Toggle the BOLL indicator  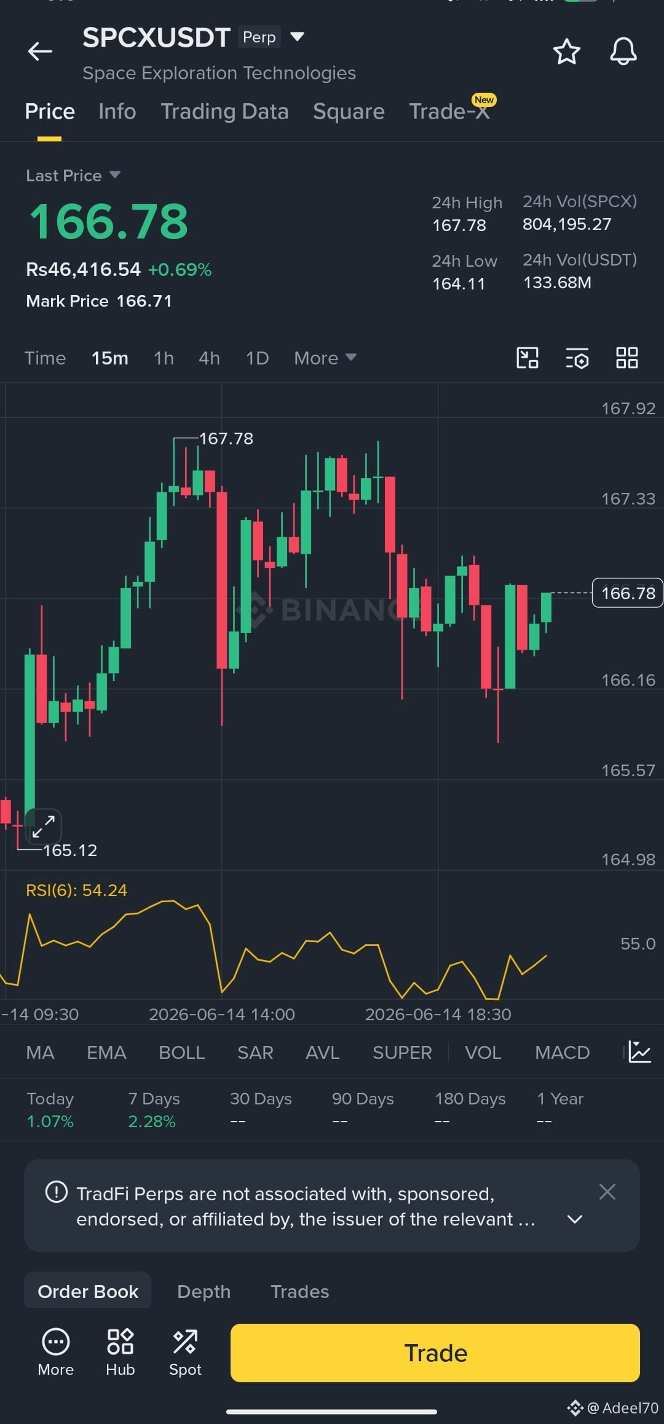181,1053
